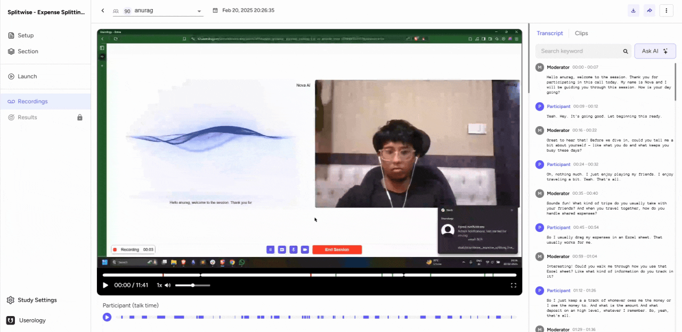This screenshot has width=682, height=332.
Task: Open the three-dot options menu
Action: 667,10
